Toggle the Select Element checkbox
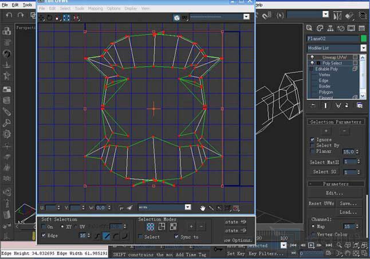Screen dimensions: 370x259 click(x=140, y=237)
